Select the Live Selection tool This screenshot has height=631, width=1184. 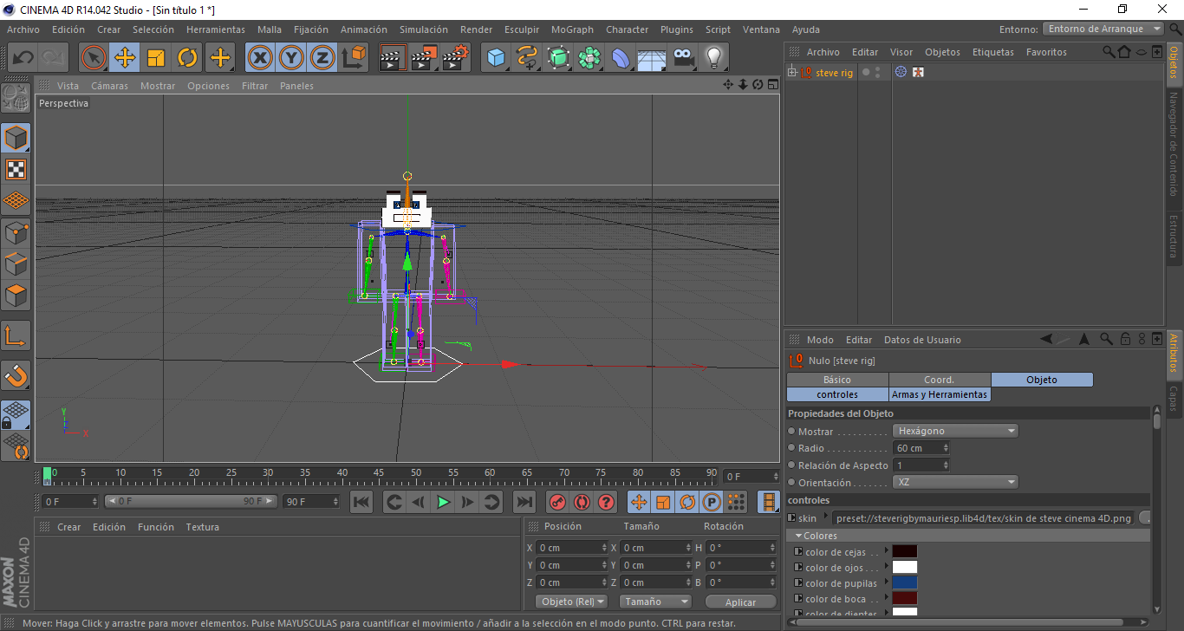94,58
